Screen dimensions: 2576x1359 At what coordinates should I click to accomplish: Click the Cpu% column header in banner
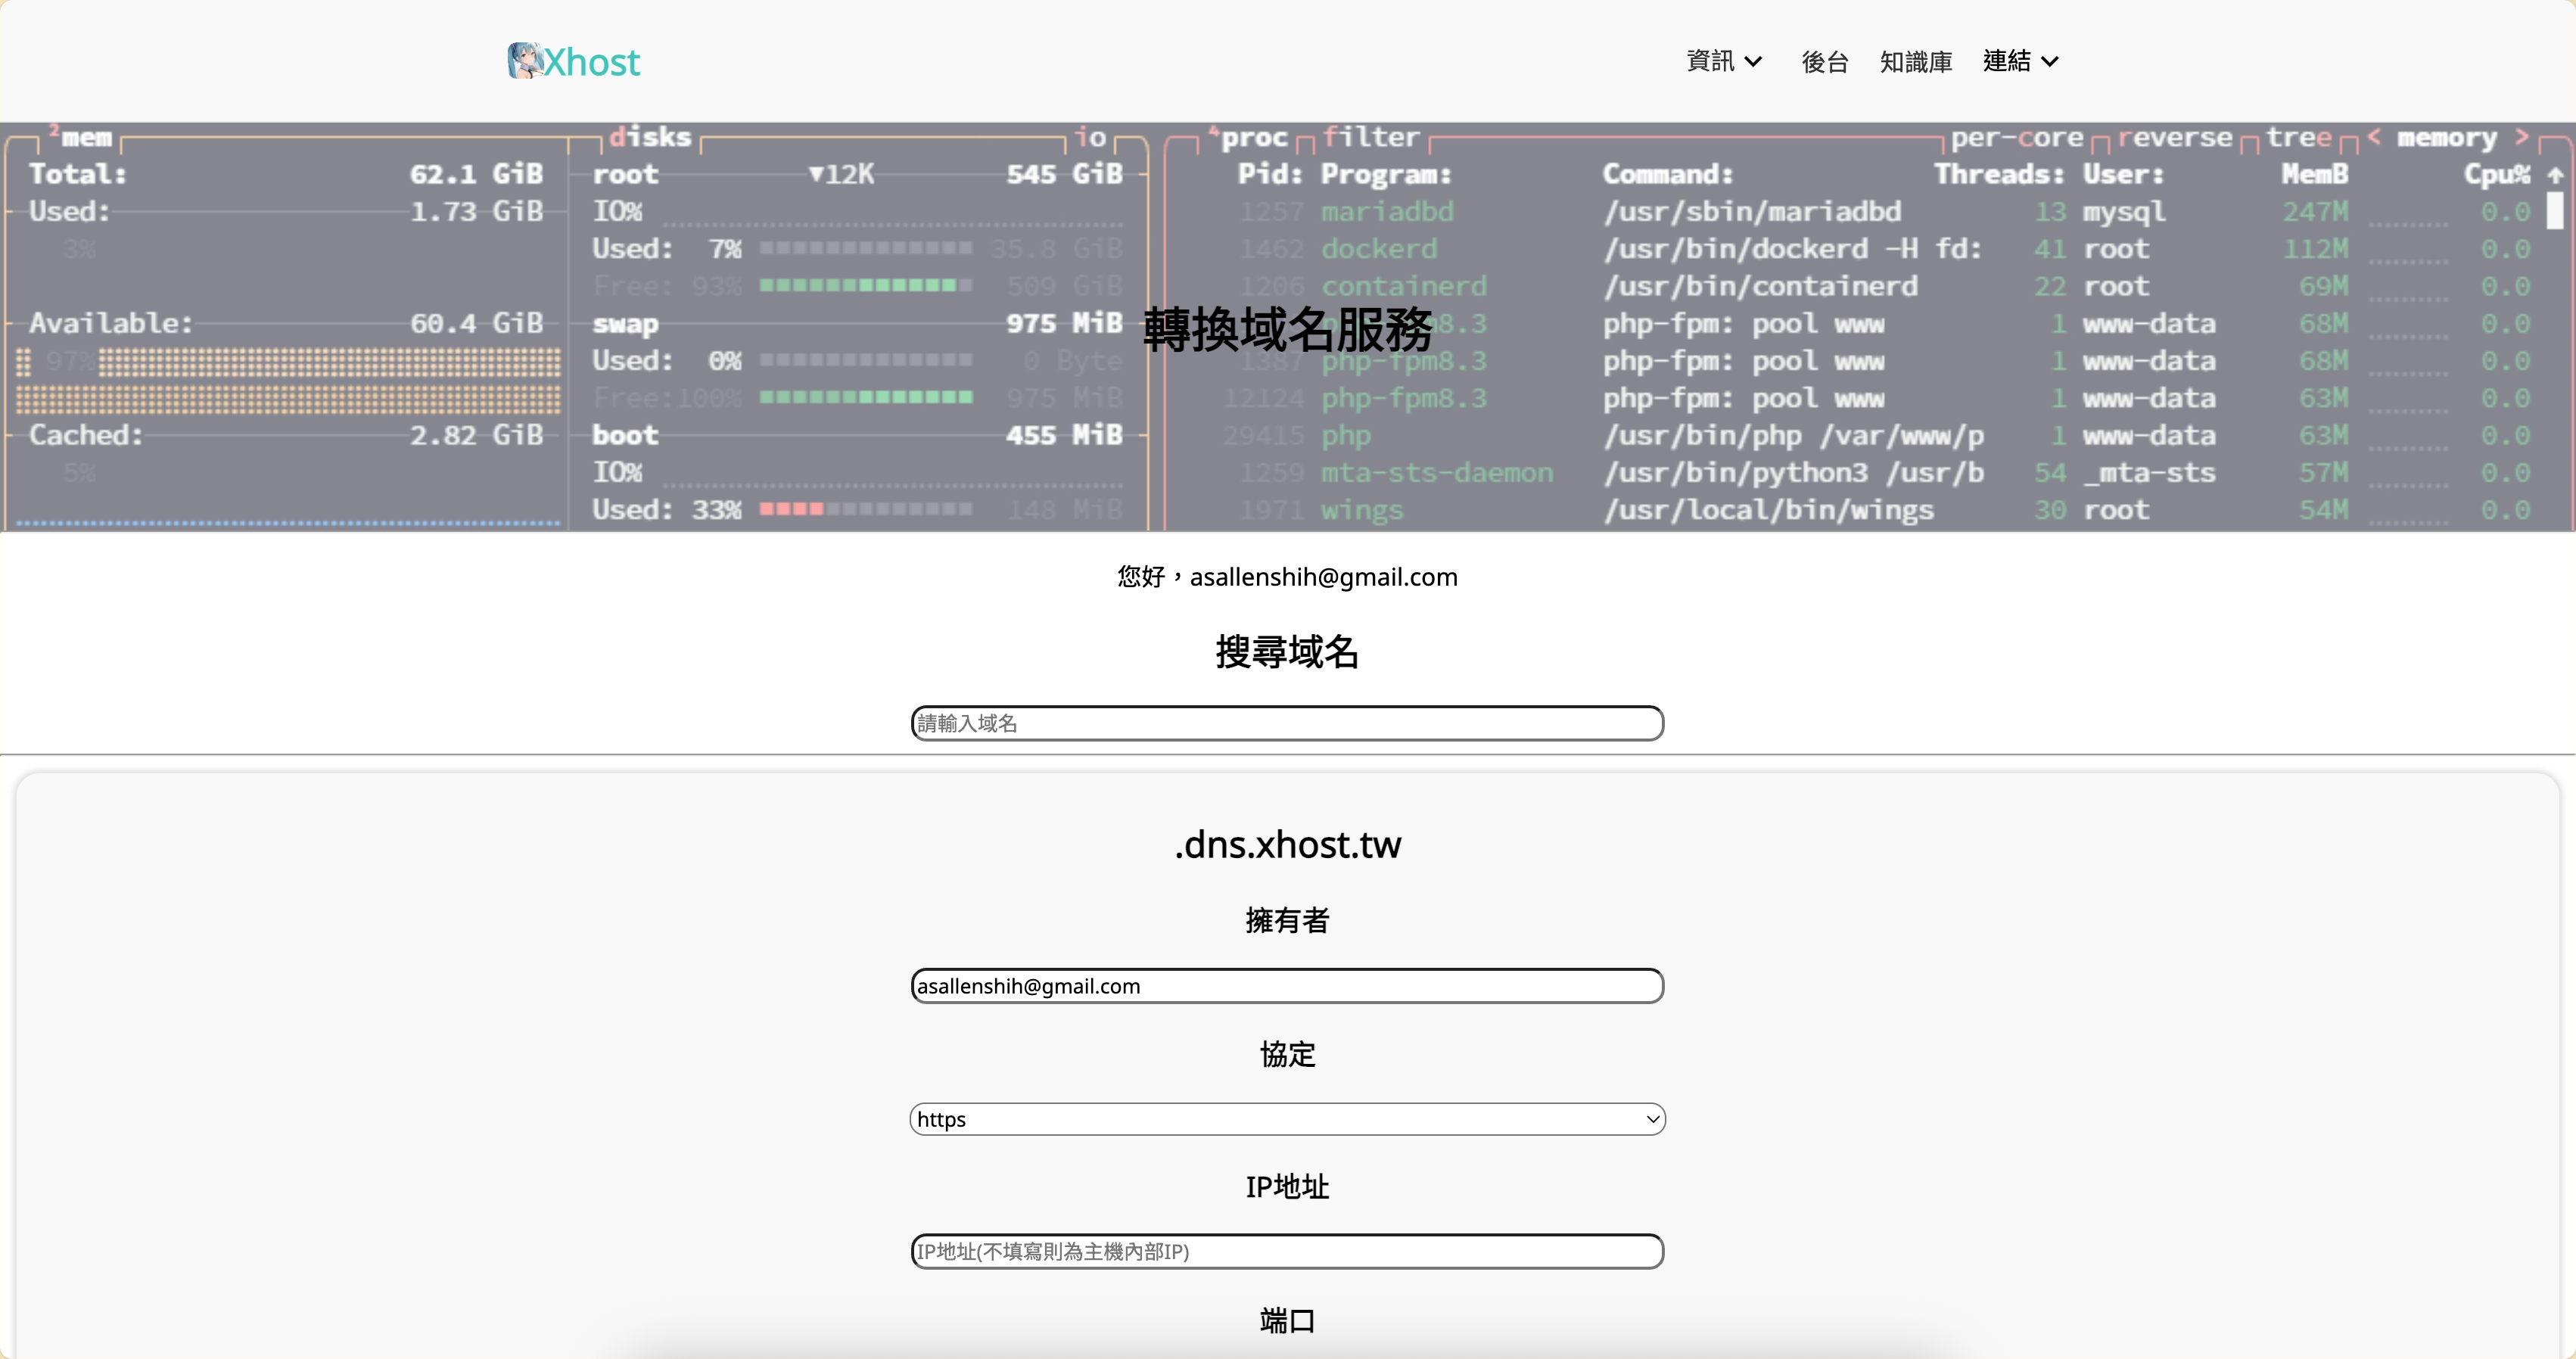2496,174
